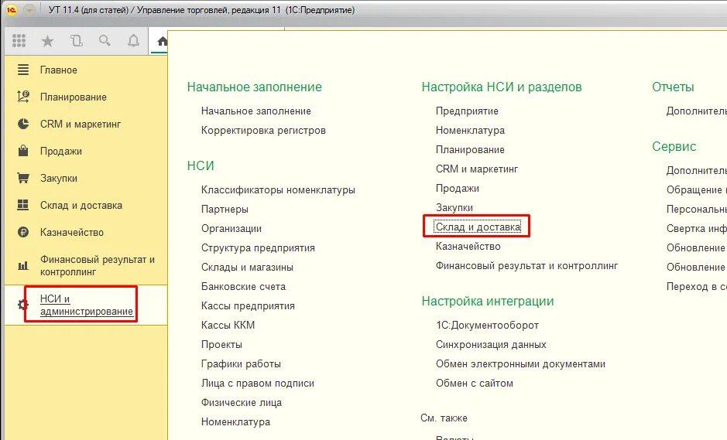Open the Казначейство sidebar section

[x=72, y=233]
